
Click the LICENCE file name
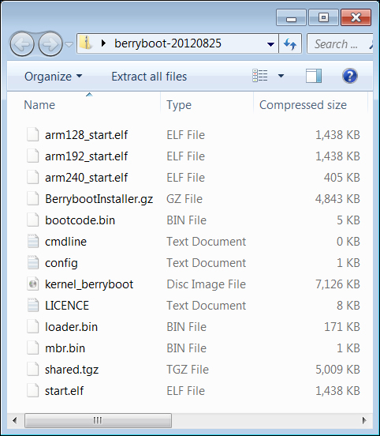click(x=67, y=306)
